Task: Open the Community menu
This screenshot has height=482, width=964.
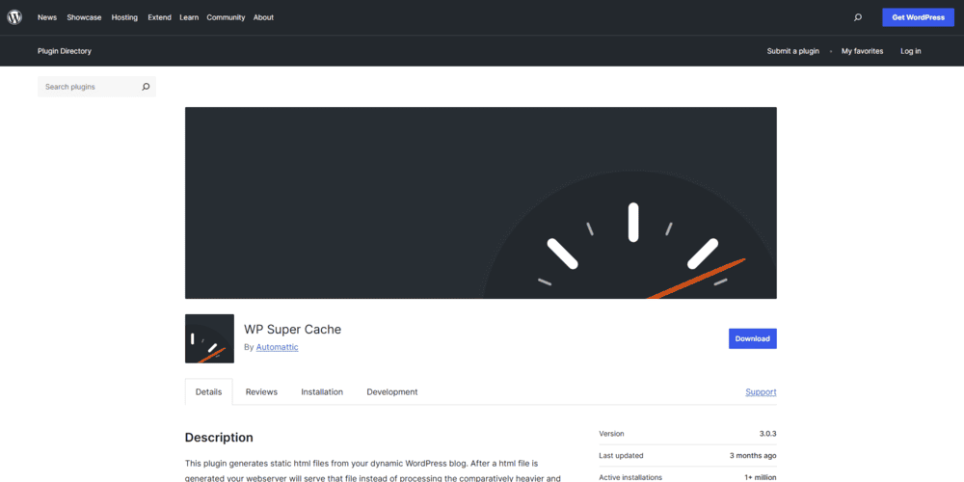Action: point(226,17)
